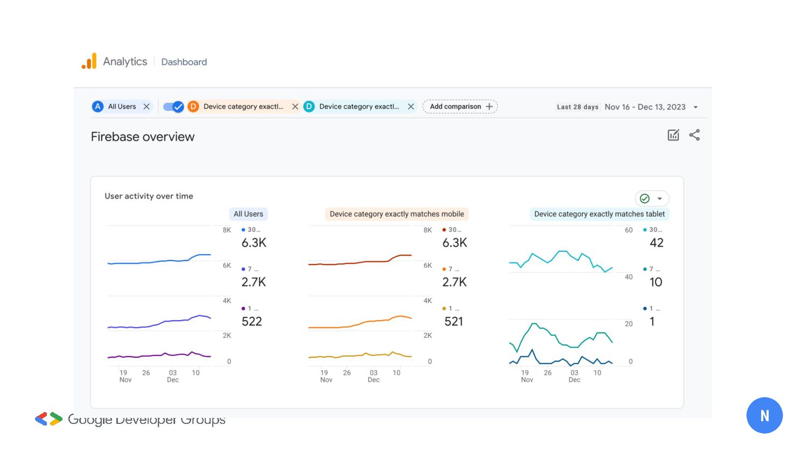The image size is (808, 454).
Task: Click the blue A All Users badge
Action: click(97, 107)
